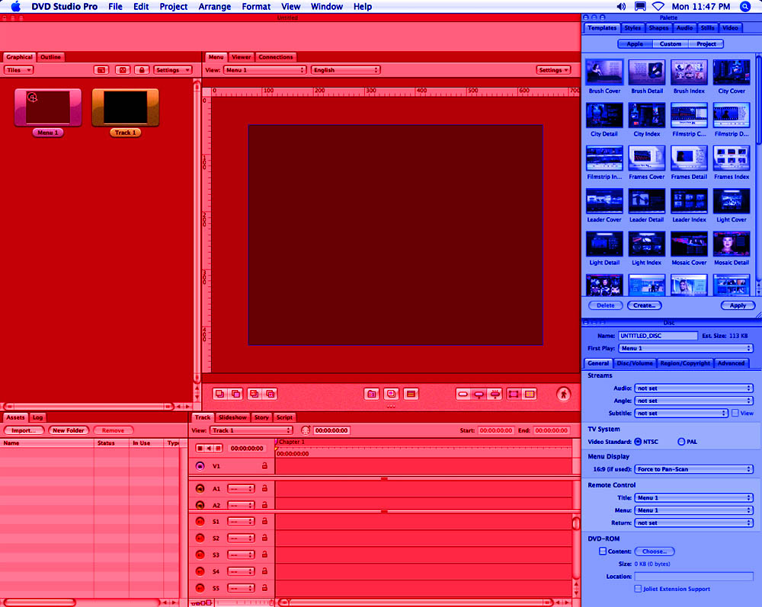This screenshot has height=607, width=762.
Task: Click the add slideshow icon below the menu canvas
Action: pos(391,394)
